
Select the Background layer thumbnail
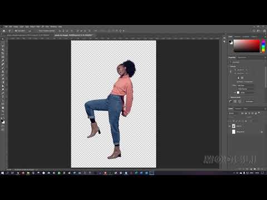pos(234,132)
